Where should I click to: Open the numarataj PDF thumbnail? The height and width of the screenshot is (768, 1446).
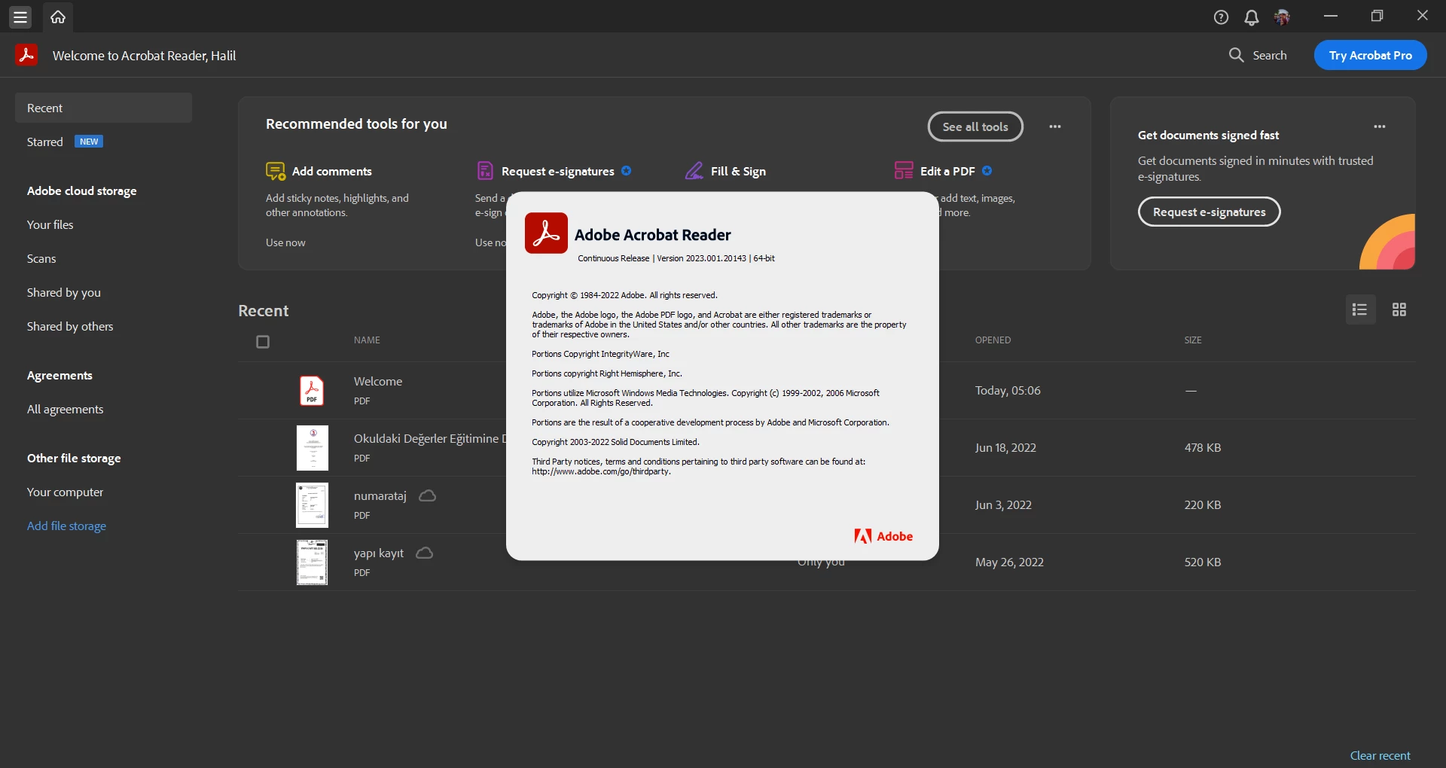(x=312, y=505)
